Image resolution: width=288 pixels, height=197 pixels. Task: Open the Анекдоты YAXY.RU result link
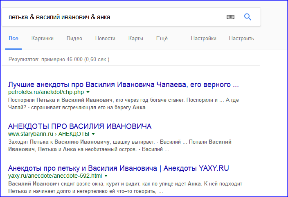click(118, 168)
